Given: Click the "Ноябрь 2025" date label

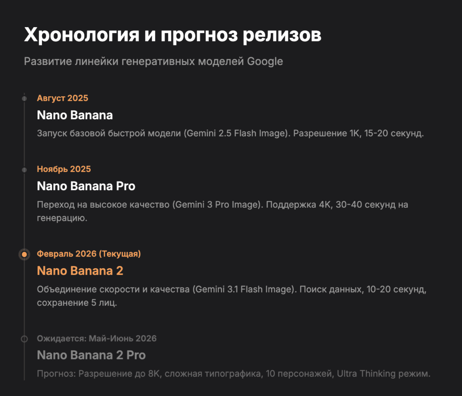Looking at the screenshot, I should tap(64, 169).
